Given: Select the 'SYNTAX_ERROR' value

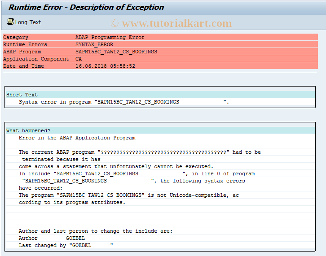Looking at the screenshot, I should tap(94, 44).
